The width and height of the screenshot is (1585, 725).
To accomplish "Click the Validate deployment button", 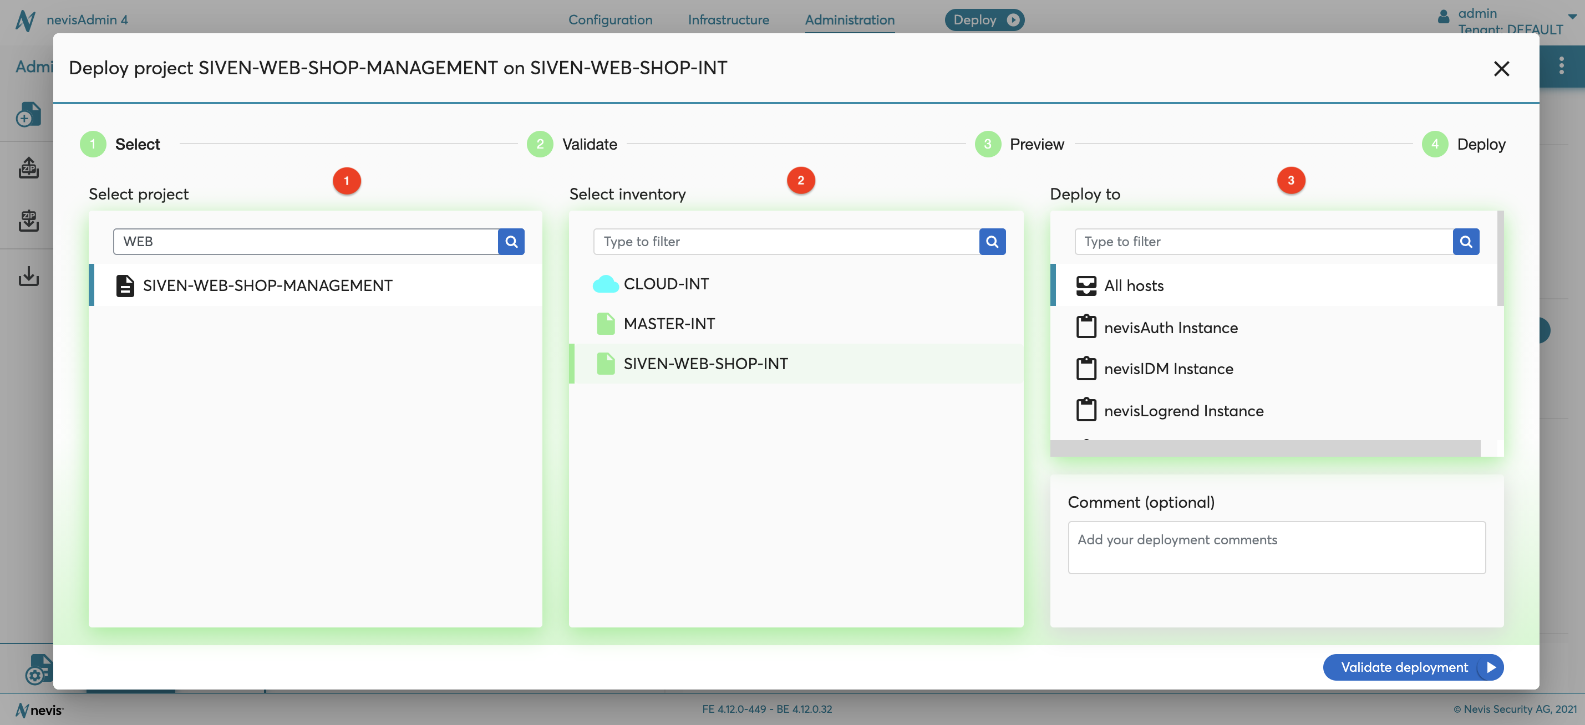I will coord(1413,667).
